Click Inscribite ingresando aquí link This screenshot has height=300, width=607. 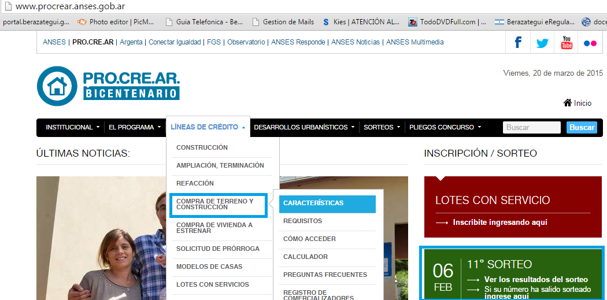coord(500,223)
